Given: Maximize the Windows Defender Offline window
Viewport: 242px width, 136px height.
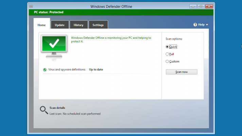Looking at the screenshot, I should 201,6.
